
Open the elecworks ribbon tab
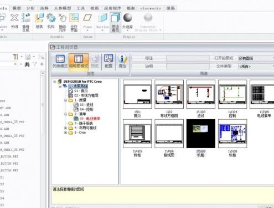[151, 8]
